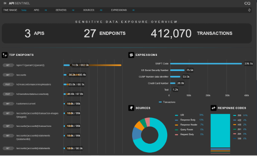Click the refresh icon in filter bar
This screenshot has height=156, width=257.
coord(249,10)
